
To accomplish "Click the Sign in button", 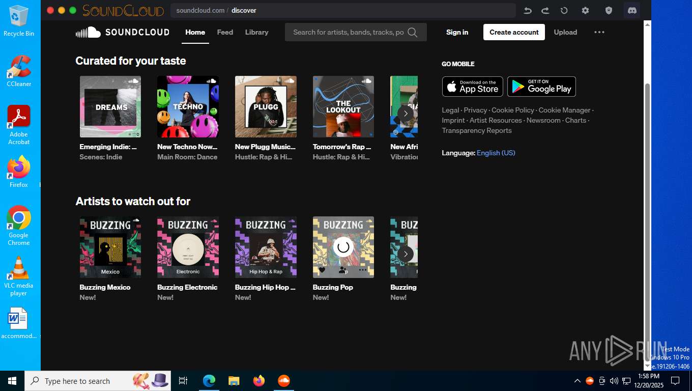I will (x=457, y=32).
